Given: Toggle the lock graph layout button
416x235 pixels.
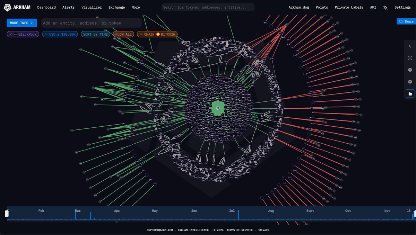Looking at the screenshot, I should click(410, 93).
